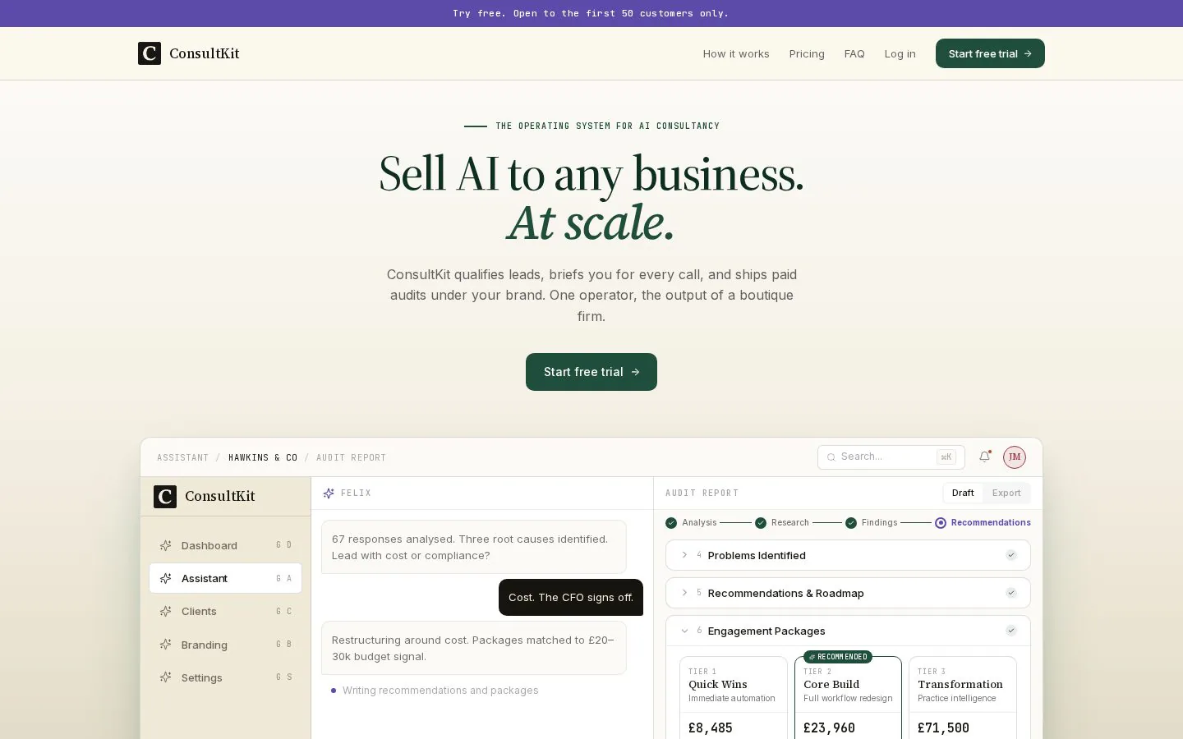Screen dimensions: 1183x739
Task: Click the Recommendations & Roadmap completion check
Action: pos(1011,593)
